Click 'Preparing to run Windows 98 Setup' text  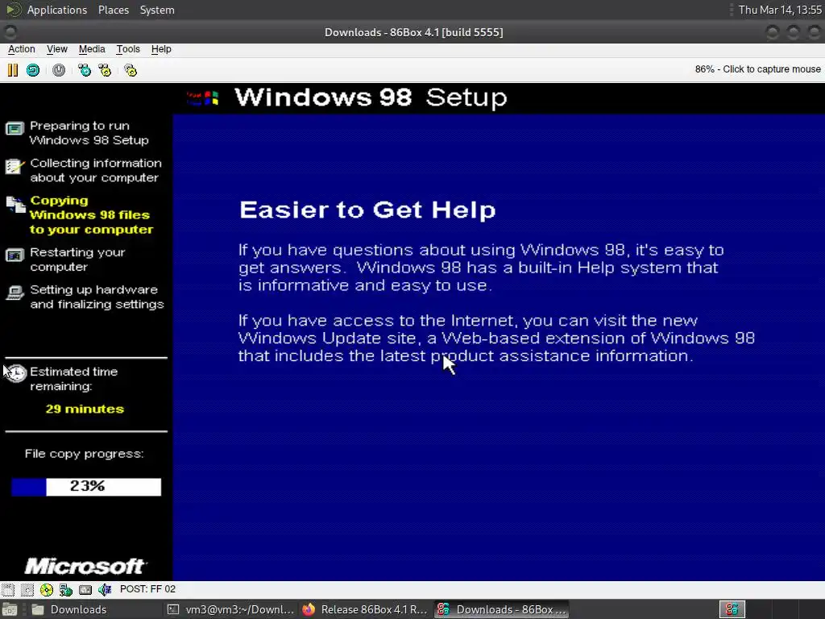pos(89,133)
